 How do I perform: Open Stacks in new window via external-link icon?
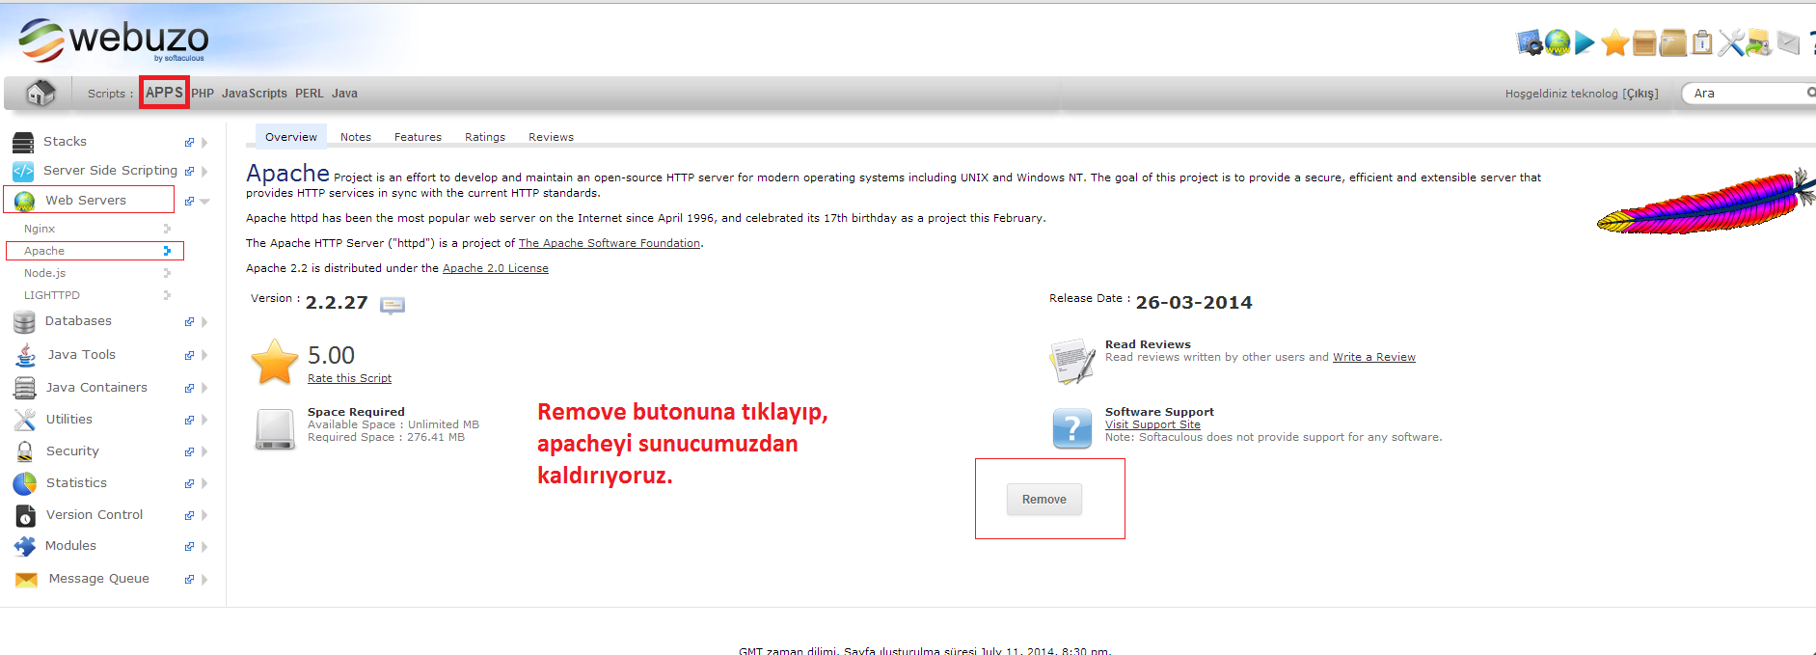point(189,143)
